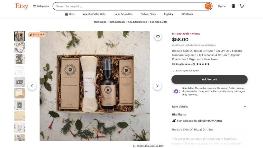The width and height of the screenshot is (263, 148).
Task: Collapse the Item details section
Action: click(245, 107)
